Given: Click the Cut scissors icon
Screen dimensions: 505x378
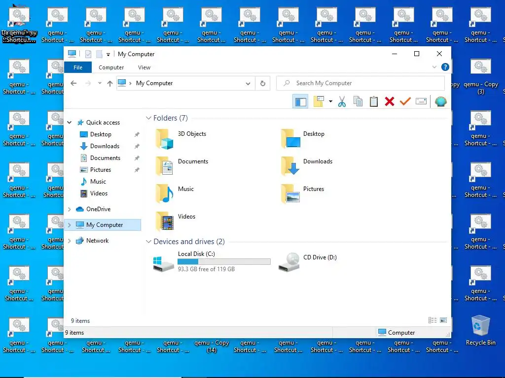Looking at the screenshot, I should click(342, 101).
